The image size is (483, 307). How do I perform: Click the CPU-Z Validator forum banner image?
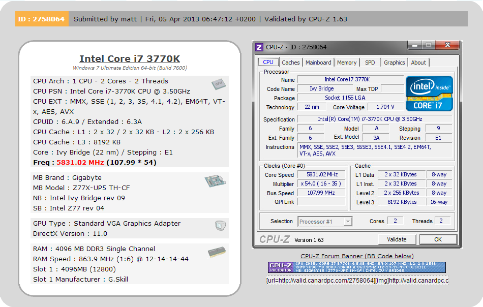pyautogui.click(x=357, y=267)
